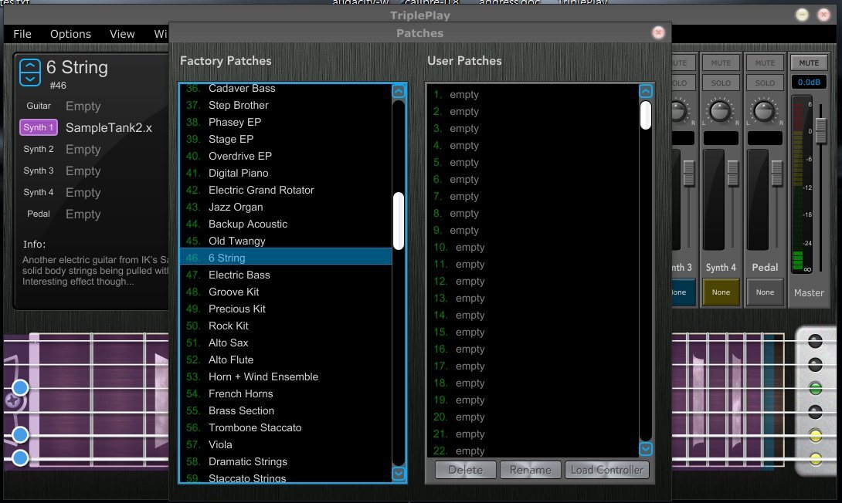The width and height of the screenshot is (842, 503).
Task: Mute the Pedal channel
Action: tap(765, 62)
